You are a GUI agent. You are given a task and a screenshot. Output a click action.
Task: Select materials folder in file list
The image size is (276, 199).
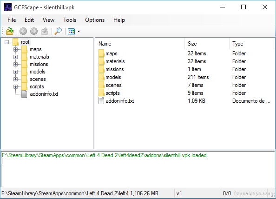pyautogui.click(x=115, y=61)
